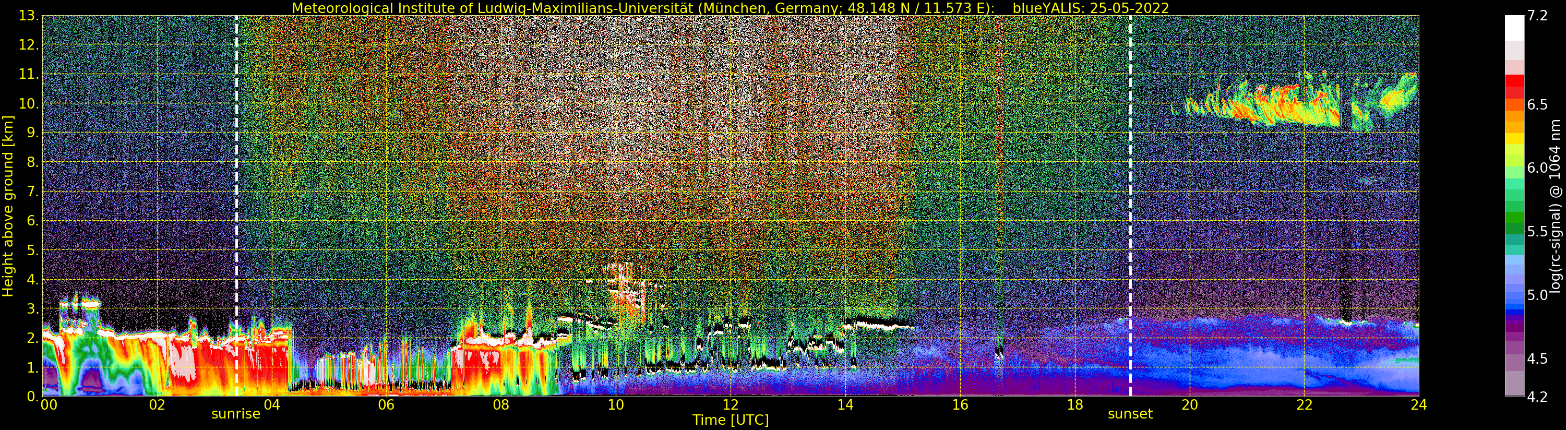The width and height of the screenshot is (1566, 430).
Task: Pick the dark green band near 5.5
Action: pyautogui.click(x=1514, y=229)
